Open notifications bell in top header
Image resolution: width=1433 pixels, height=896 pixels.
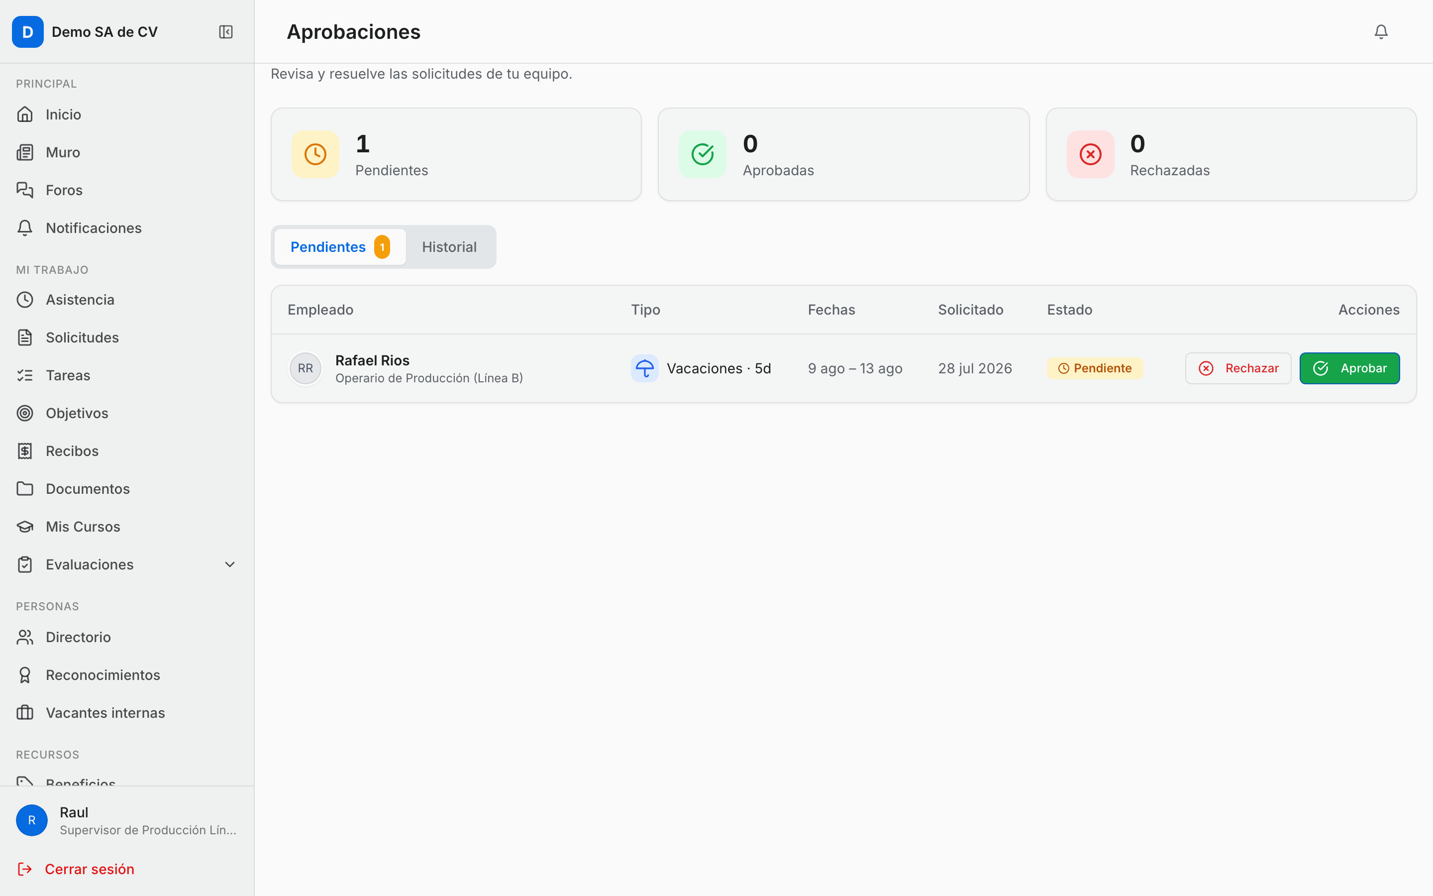click(1381, 32)
